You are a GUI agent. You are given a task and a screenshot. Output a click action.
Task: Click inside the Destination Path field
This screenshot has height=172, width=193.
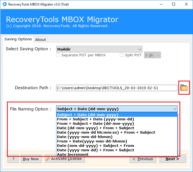117,88
